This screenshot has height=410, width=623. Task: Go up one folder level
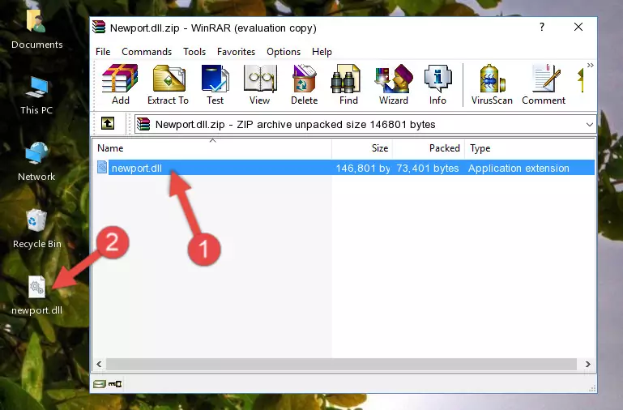108,123
